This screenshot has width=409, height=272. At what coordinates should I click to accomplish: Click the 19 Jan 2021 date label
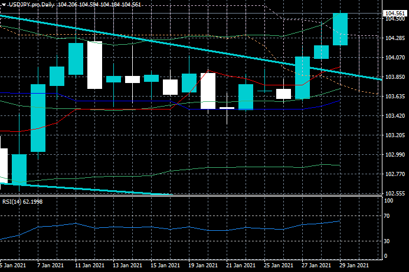tap(203, 266)
